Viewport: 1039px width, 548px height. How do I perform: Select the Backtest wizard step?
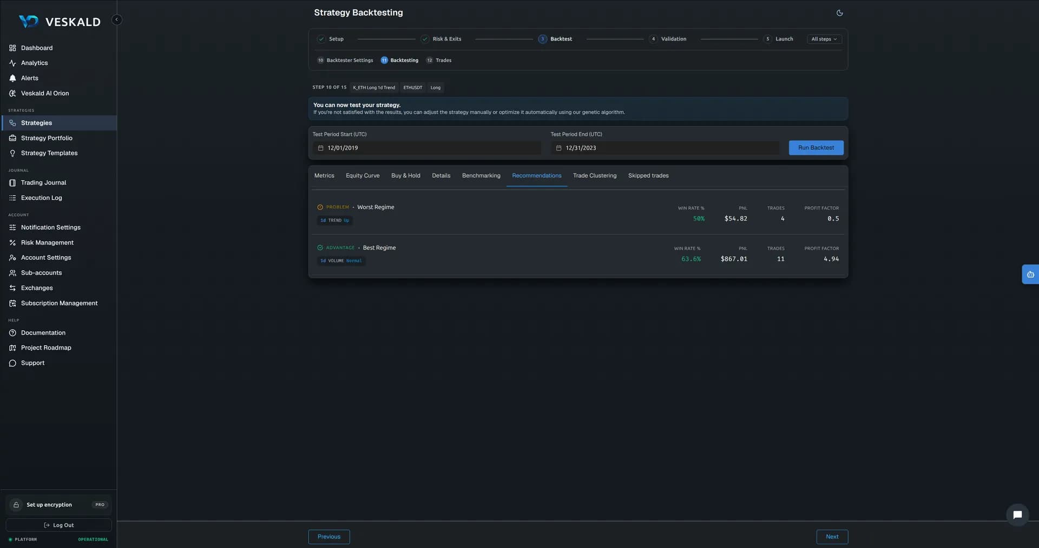pos(555,39)
